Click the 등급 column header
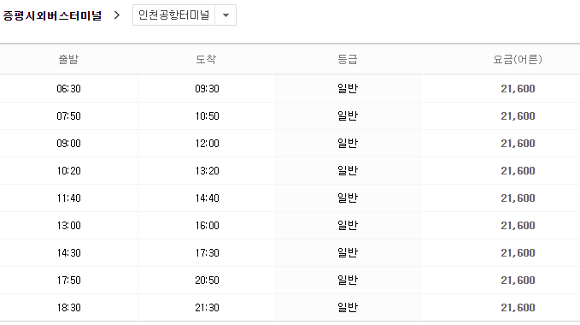This screenshot has height=325, width=580. tap(348, 59)
